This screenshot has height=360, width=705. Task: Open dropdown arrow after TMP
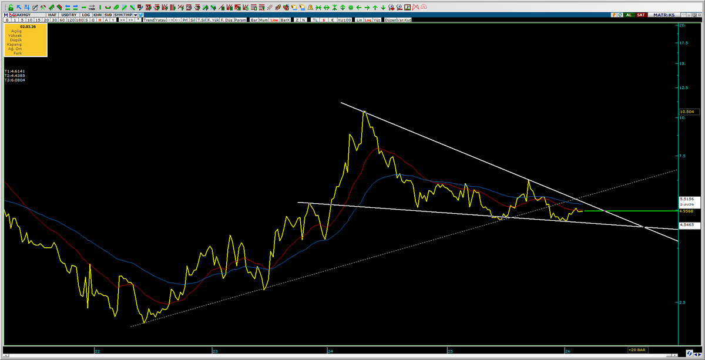[135, 15]
